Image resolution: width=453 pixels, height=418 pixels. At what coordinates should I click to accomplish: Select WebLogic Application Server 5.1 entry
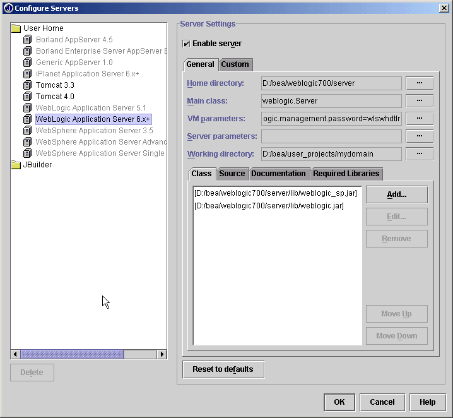point(91,108)
